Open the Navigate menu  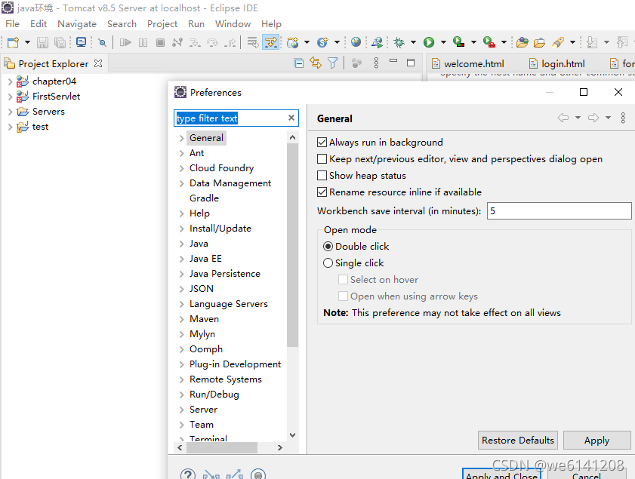77,24
